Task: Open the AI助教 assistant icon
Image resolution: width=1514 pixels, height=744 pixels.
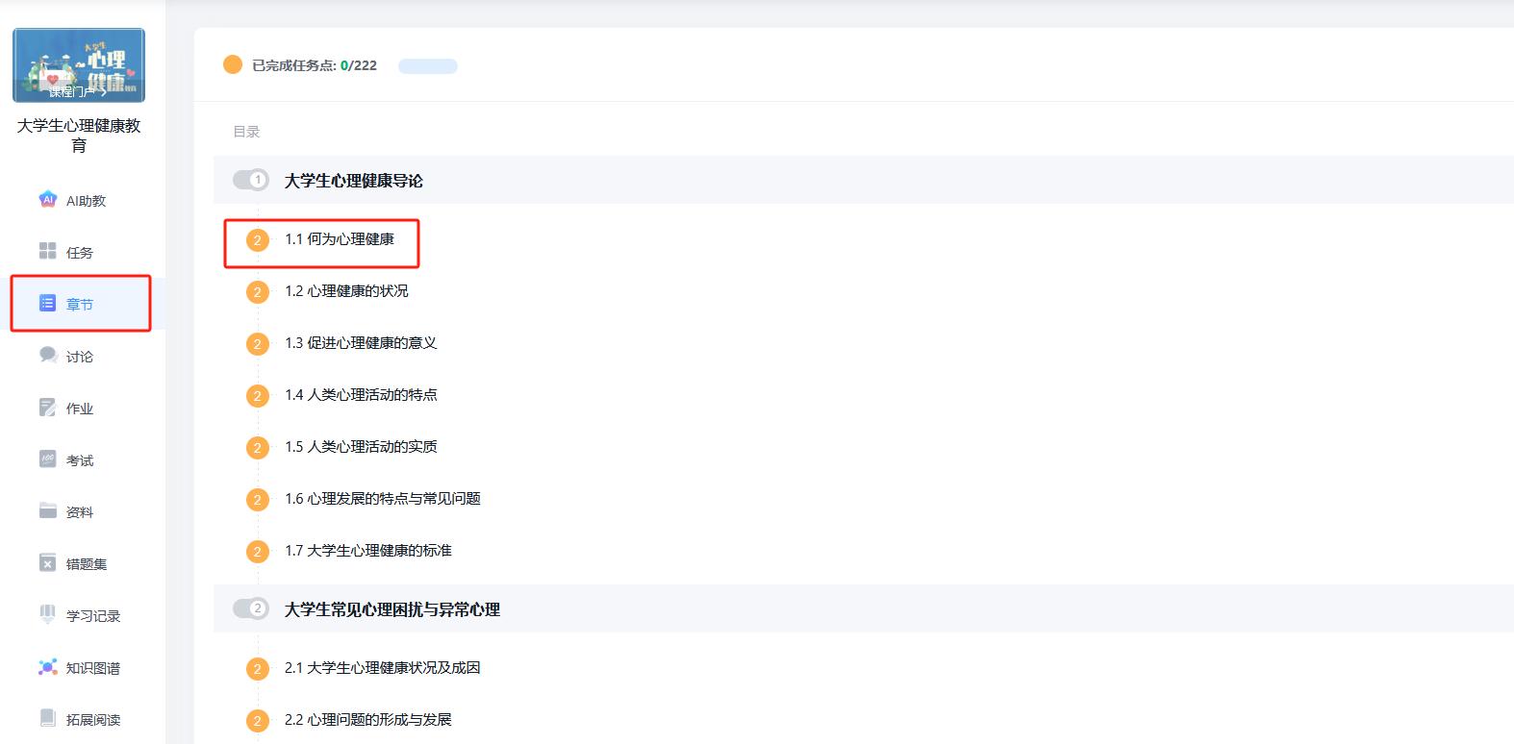Action: [x=48, y=200]
